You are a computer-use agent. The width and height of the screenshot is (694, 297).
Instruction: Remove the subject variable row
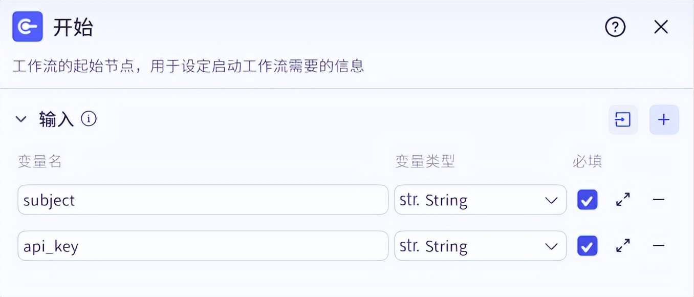pyautogui.click(x=659, y=200)
